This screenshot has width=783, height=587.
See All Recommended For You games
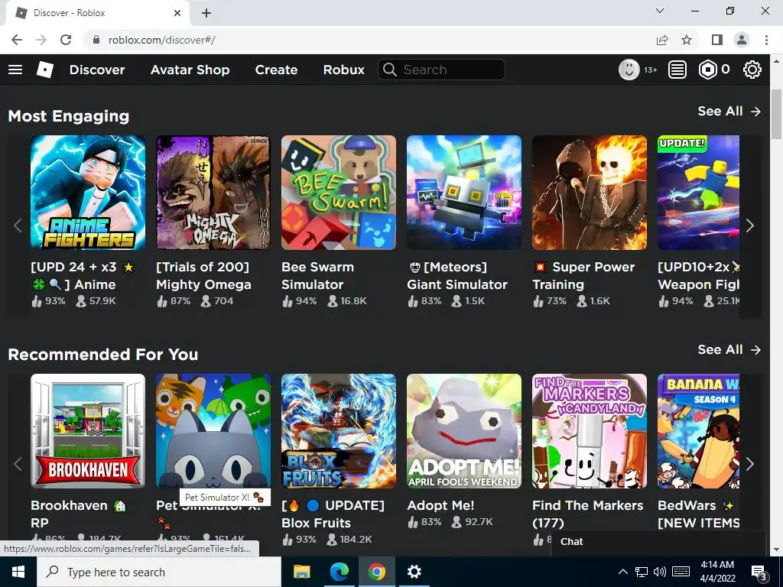729,350
